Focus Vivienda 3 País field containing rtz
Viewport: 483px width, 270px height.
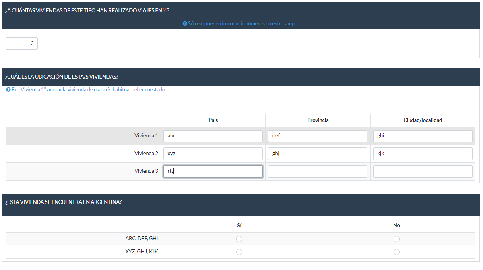coord(213,171)
